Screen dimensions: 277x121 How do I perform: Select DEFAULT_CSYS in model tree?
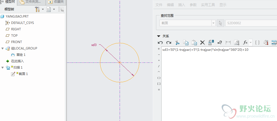coord(23,23)
